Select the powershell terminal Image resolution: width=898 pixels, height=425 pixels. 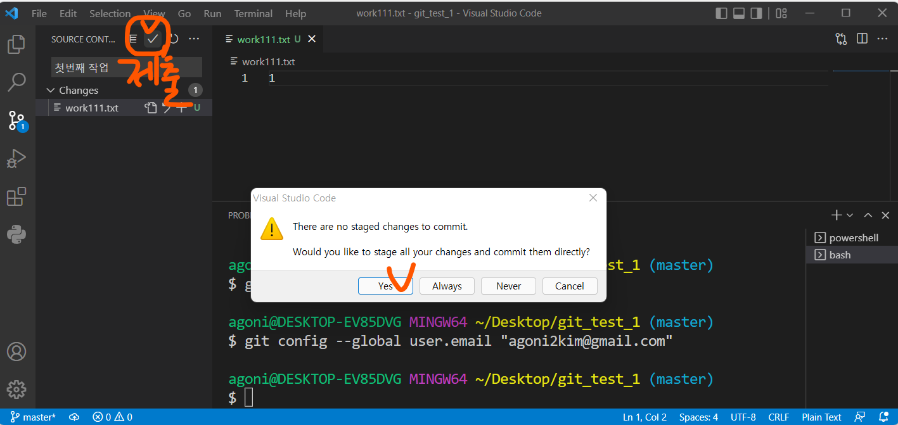(x=852, y=238)
